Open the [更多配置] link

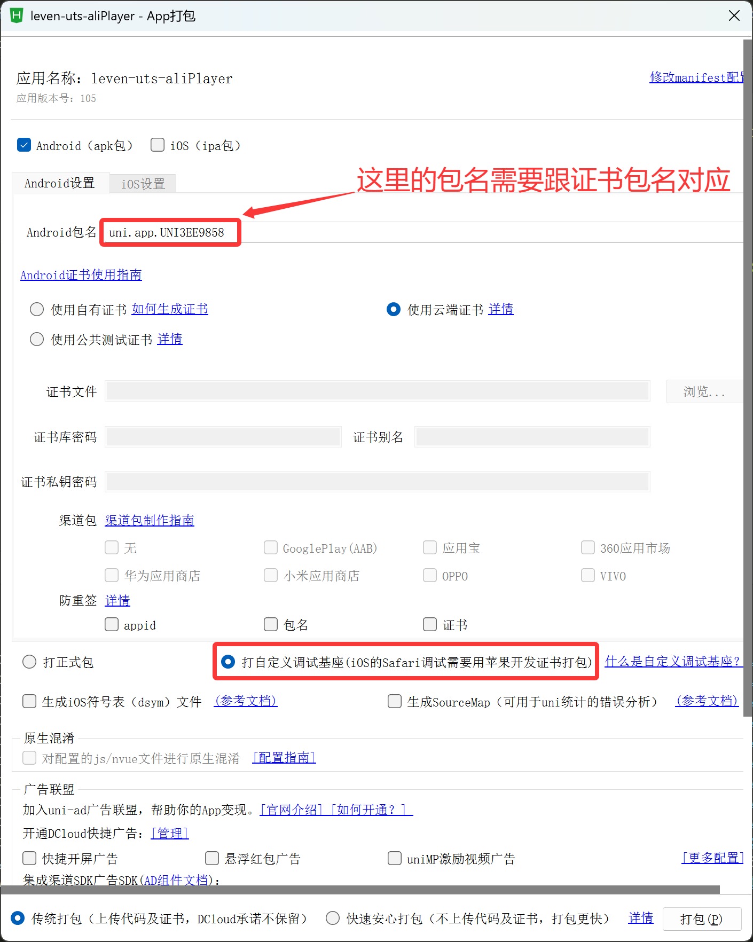click(712, 858)
